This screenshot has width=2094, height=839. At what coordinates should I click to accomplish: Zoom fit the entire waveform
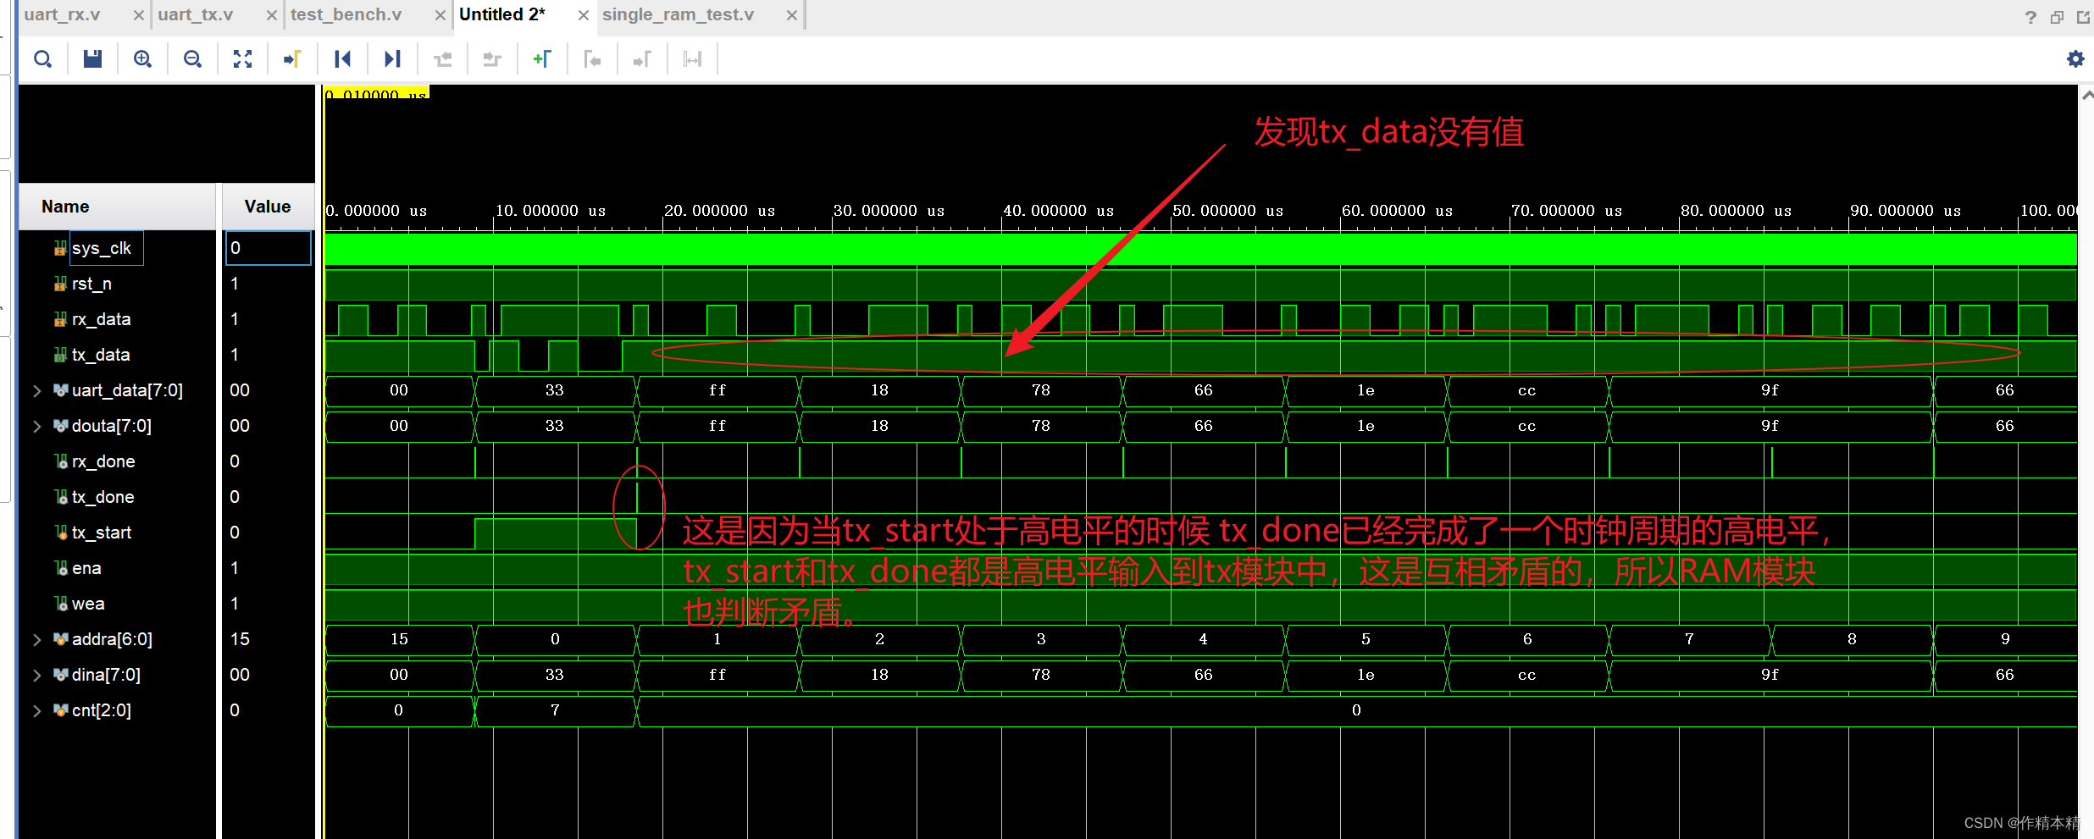242,58
